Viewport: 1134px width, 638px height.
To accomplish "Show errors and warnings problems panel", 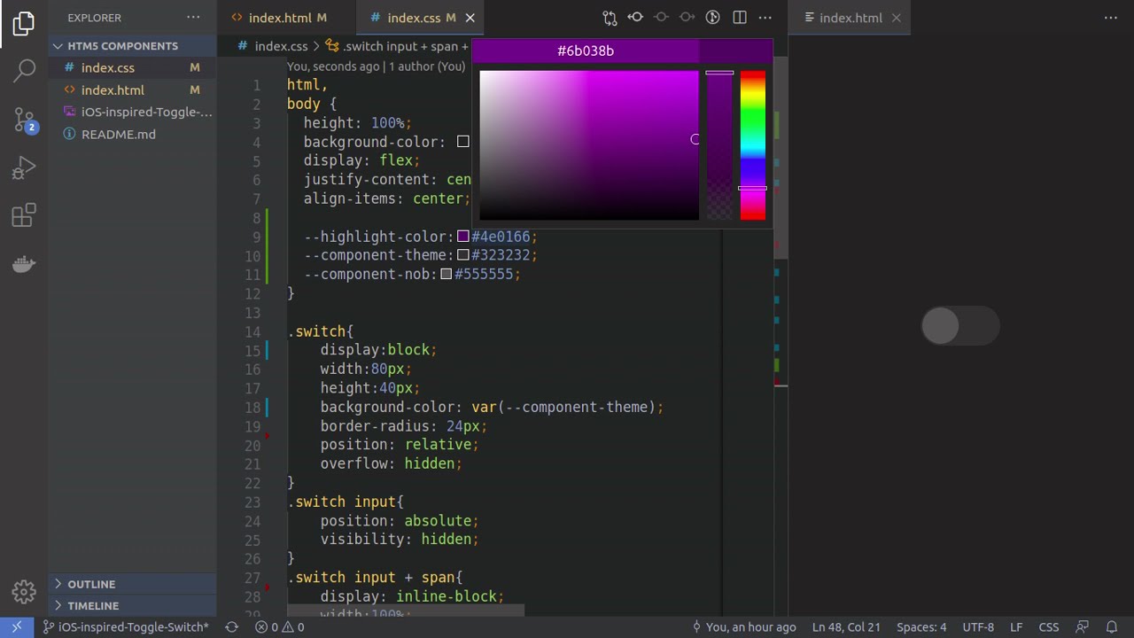I will click(280, 627).
